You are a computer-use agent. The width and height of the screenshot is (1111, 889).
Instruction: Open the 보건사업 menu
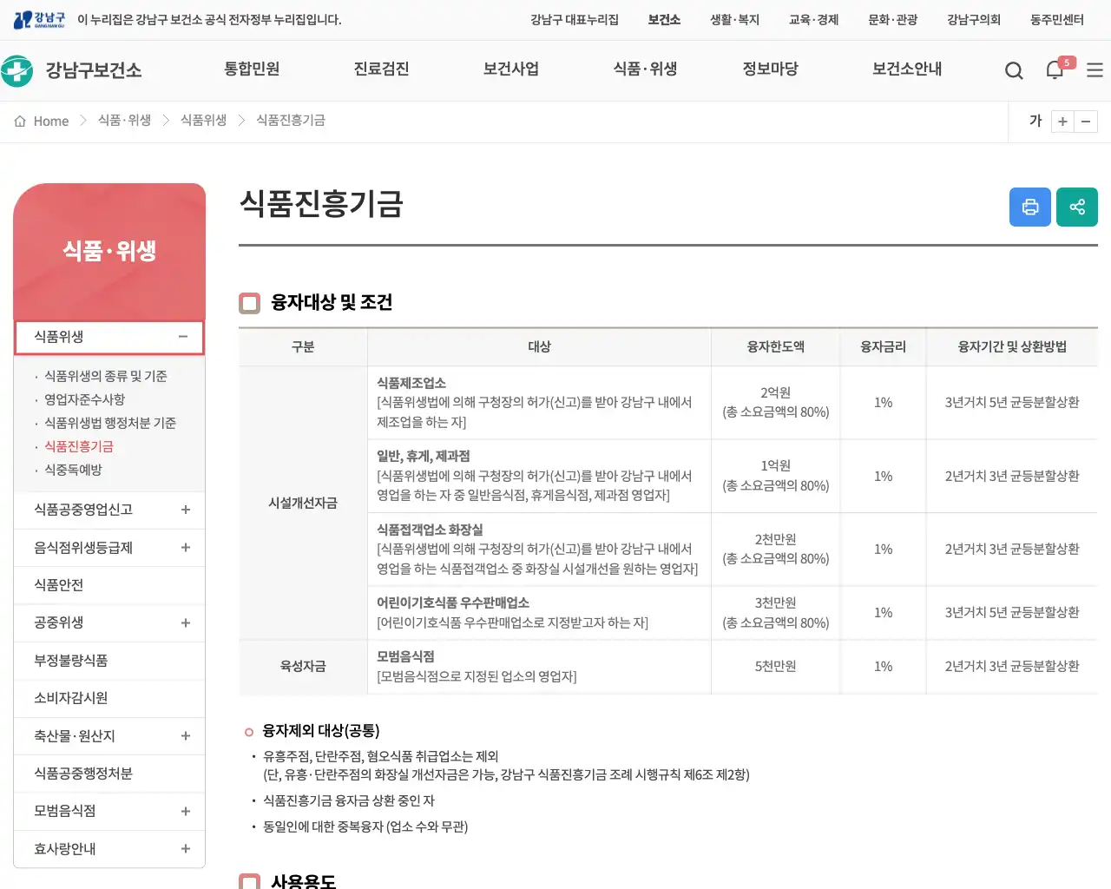(511, 69)
